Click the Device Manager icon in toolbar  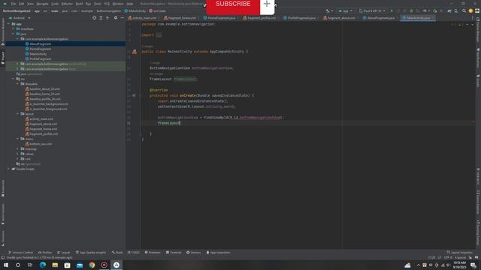(x=456, y=11)
